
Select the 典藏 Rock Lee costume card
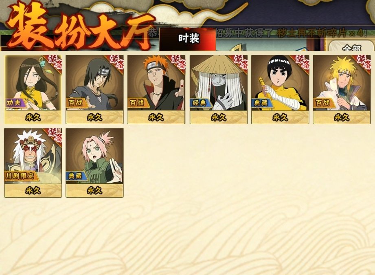coord(280,89)
